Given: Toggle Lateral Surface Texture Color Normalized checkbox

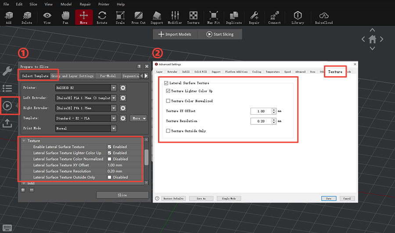Looking at the screenshot, I should (110, 159).
